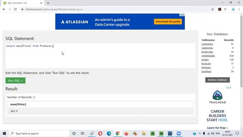The image size is (243, 137).
Task: Click the Trailhead ad info icon
Action: [227, 88]
